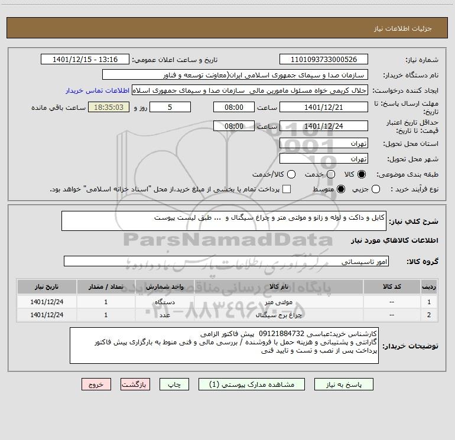
Task: Click the خروج exit button
Action: tap(96, 384)
